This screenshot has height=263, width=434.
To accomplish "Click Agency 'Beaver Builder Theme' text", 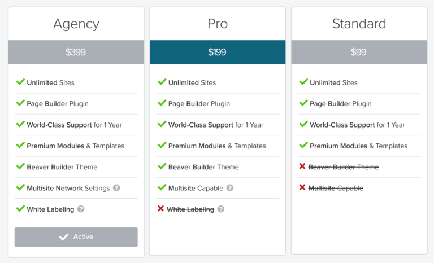I will 62,167.
